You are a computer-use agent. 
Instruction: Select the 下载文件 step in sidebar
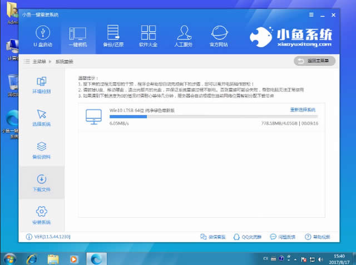click(41, 182)
